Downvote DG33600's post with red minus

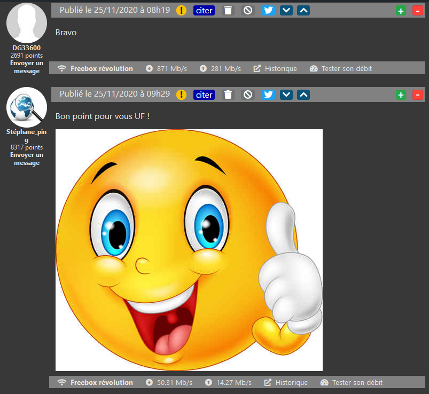[x=417, y=10]
